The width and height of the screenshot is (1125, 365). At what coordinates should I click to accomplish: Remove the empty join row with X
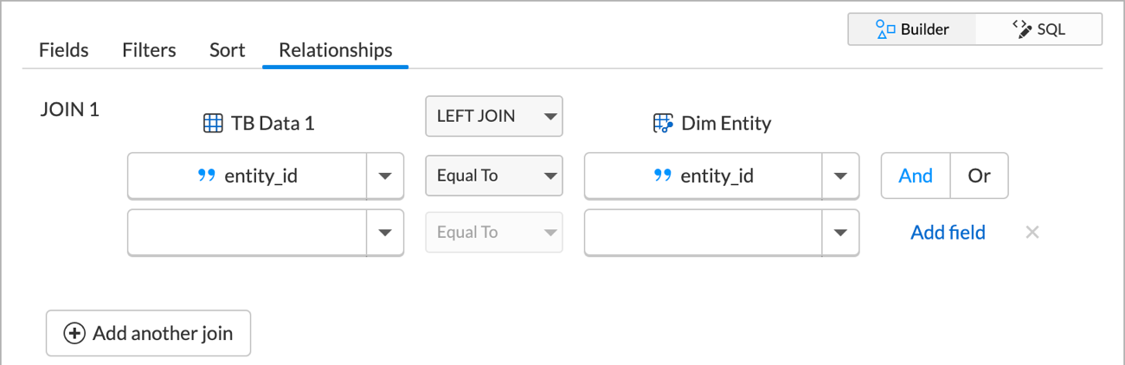(x=1032, y=232)
